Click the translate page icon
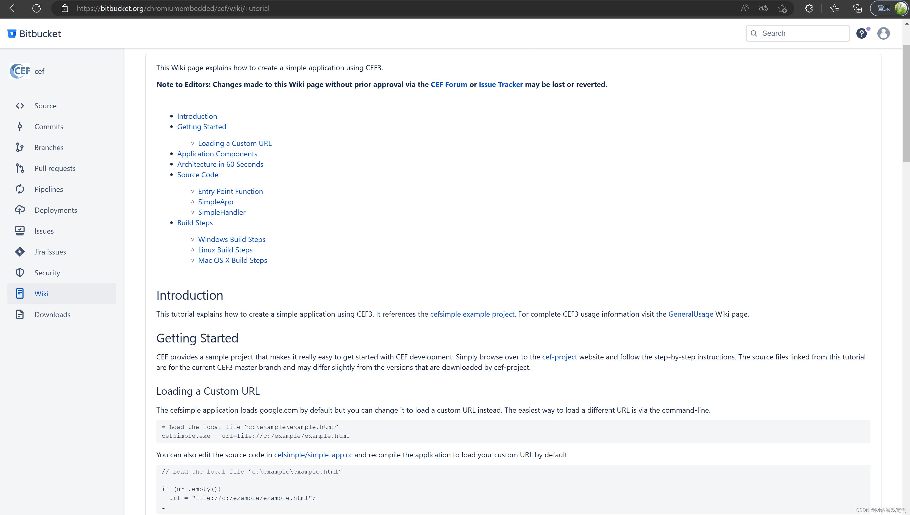This screenshot has height=515, width=910. tap(763, 8)
